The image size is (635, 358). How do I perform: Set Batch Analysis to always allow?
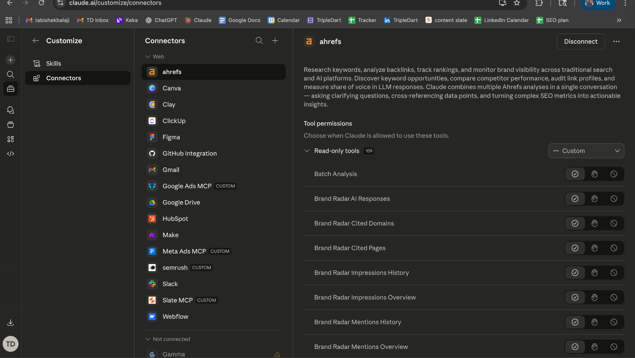click(x=575, y=174)
